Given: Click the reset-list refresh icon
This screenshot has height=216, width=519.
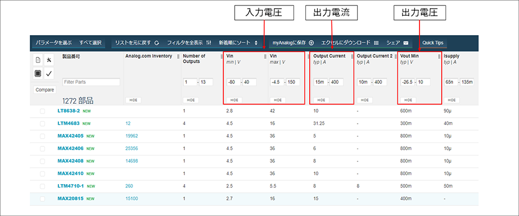Looking at the screenshot, I should (x=157, y=43).
